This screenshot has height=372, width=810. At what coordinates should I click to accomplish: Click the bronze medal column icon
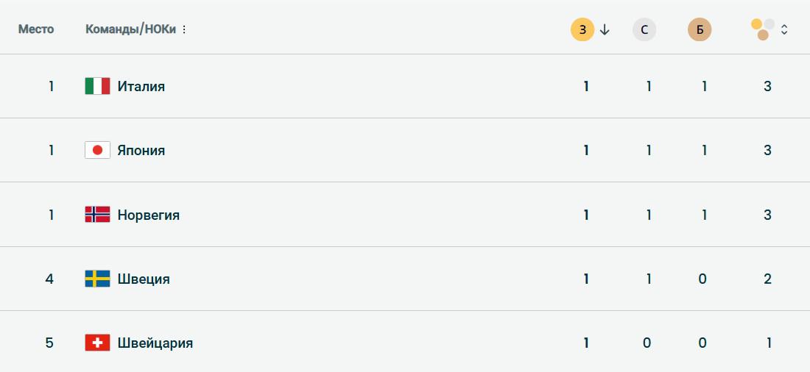point(700,29)
